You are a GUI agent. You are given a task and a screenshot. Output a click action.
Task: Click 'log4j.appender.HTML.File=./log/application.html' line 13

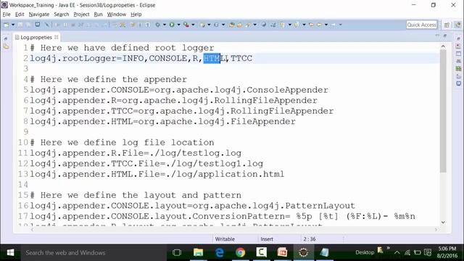[x=157, y=174]
